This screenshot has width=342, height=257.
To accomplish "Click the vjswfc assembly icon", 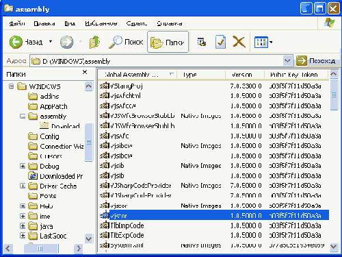I will (105, 136).
